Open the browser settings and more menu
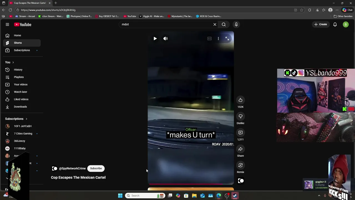 pyautogui.click(x=337, y=10)
